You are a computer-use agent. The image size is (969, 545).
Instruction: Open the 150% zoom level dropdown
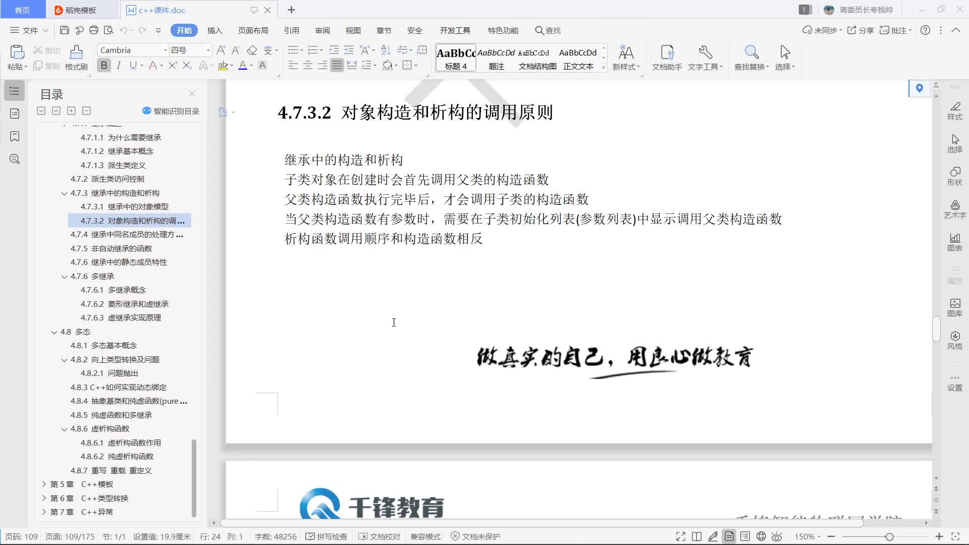pos(807,536)
